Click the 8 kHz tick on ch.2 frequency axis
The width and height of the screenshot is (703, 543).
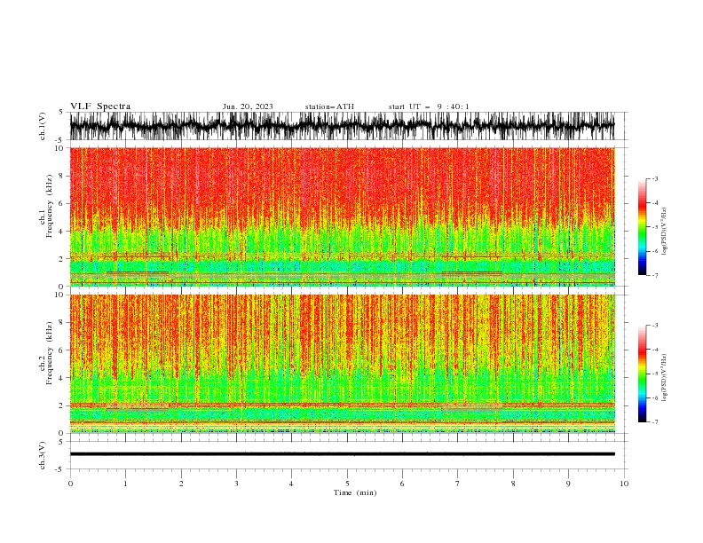(61, 323)
